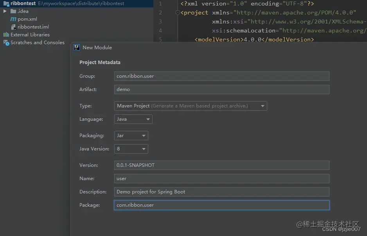Select the .idea folder label
Image resolution: width=367 pixels, height=236 pixels.
23,11
